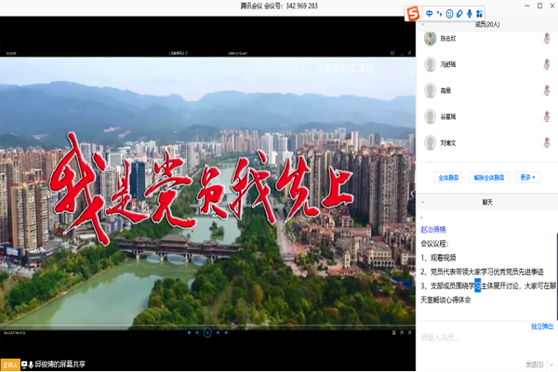The image size is (558, 372).
Task: Toggle the muted microphone for 陈志欣
Action: pyautogui.click(x=546, y=39)
